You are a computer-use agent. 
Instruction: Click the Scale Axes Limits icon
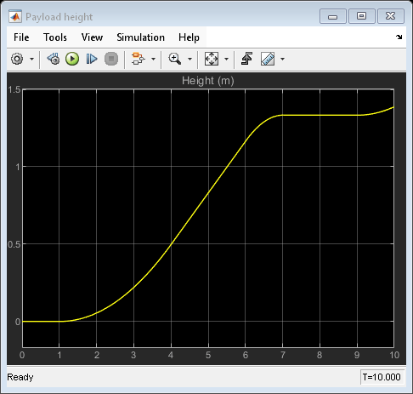[212, 59]
